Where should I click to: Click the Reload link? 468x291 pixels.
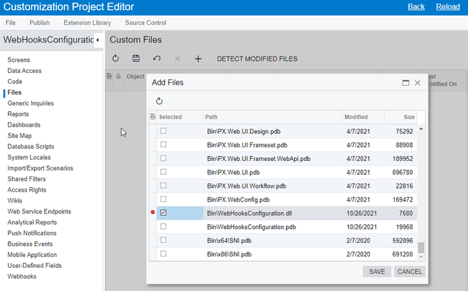tap(447, 7)
